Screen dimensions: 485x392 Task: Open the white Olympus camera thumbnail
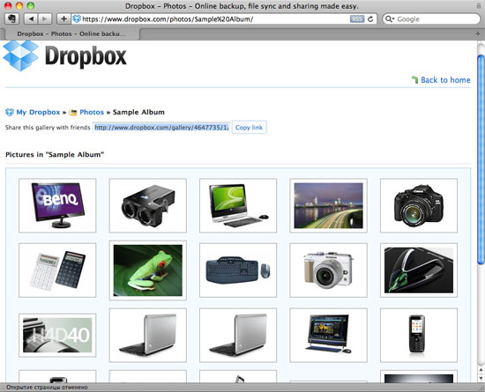pos(329,270)
